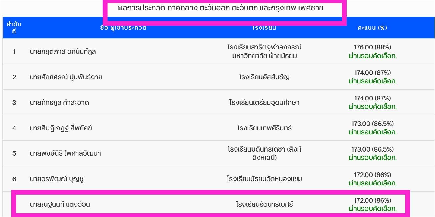The image size is (435, 217).
Task: Select contestant นายภัทรกูล คำสะอาด
Action: (59, 102)
